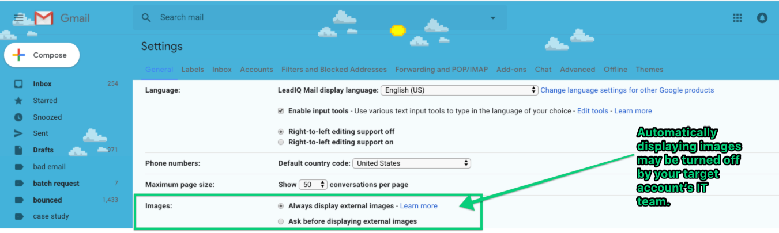This screenshot has width=779, height=233.
Task: Click the Gmail logo
Action: [62, 18]
